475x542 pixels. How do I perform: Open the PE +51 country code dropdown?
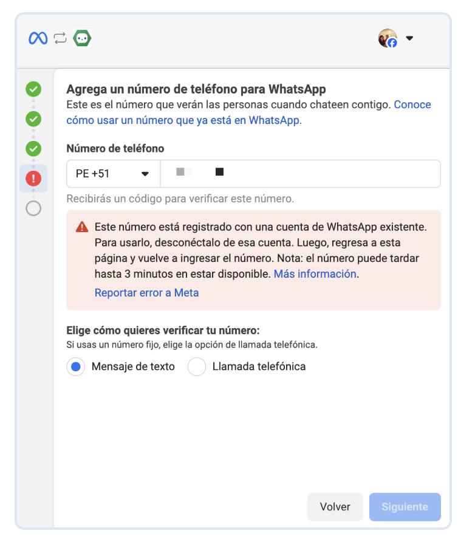point(114,174)
